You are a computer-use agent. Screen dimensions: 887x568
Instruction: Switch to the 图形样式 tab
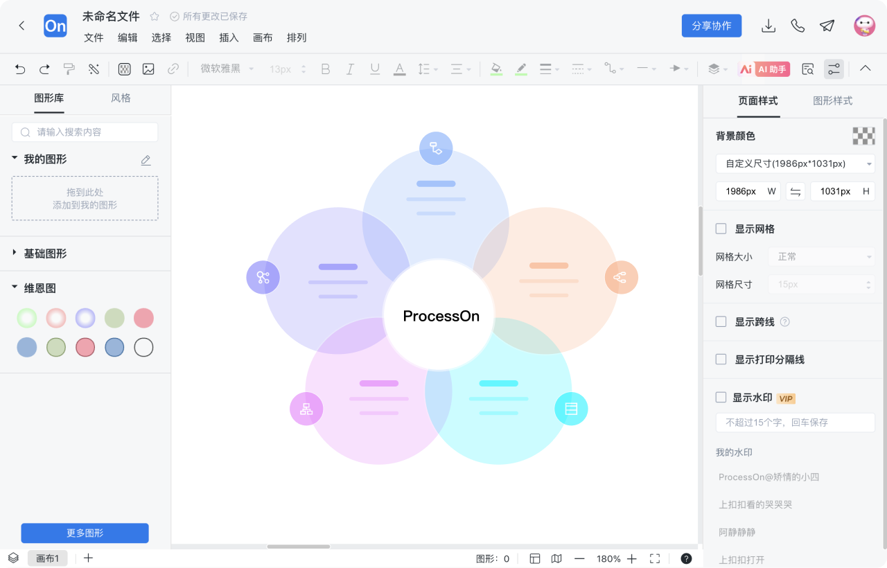coord(832,100)
